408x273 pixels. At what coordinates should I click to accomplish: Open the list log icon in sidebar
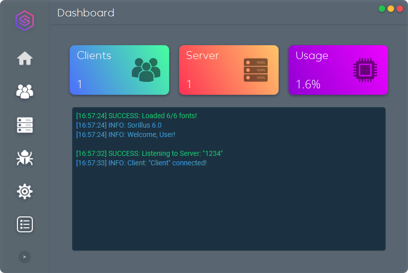click(x=25, y=224)
